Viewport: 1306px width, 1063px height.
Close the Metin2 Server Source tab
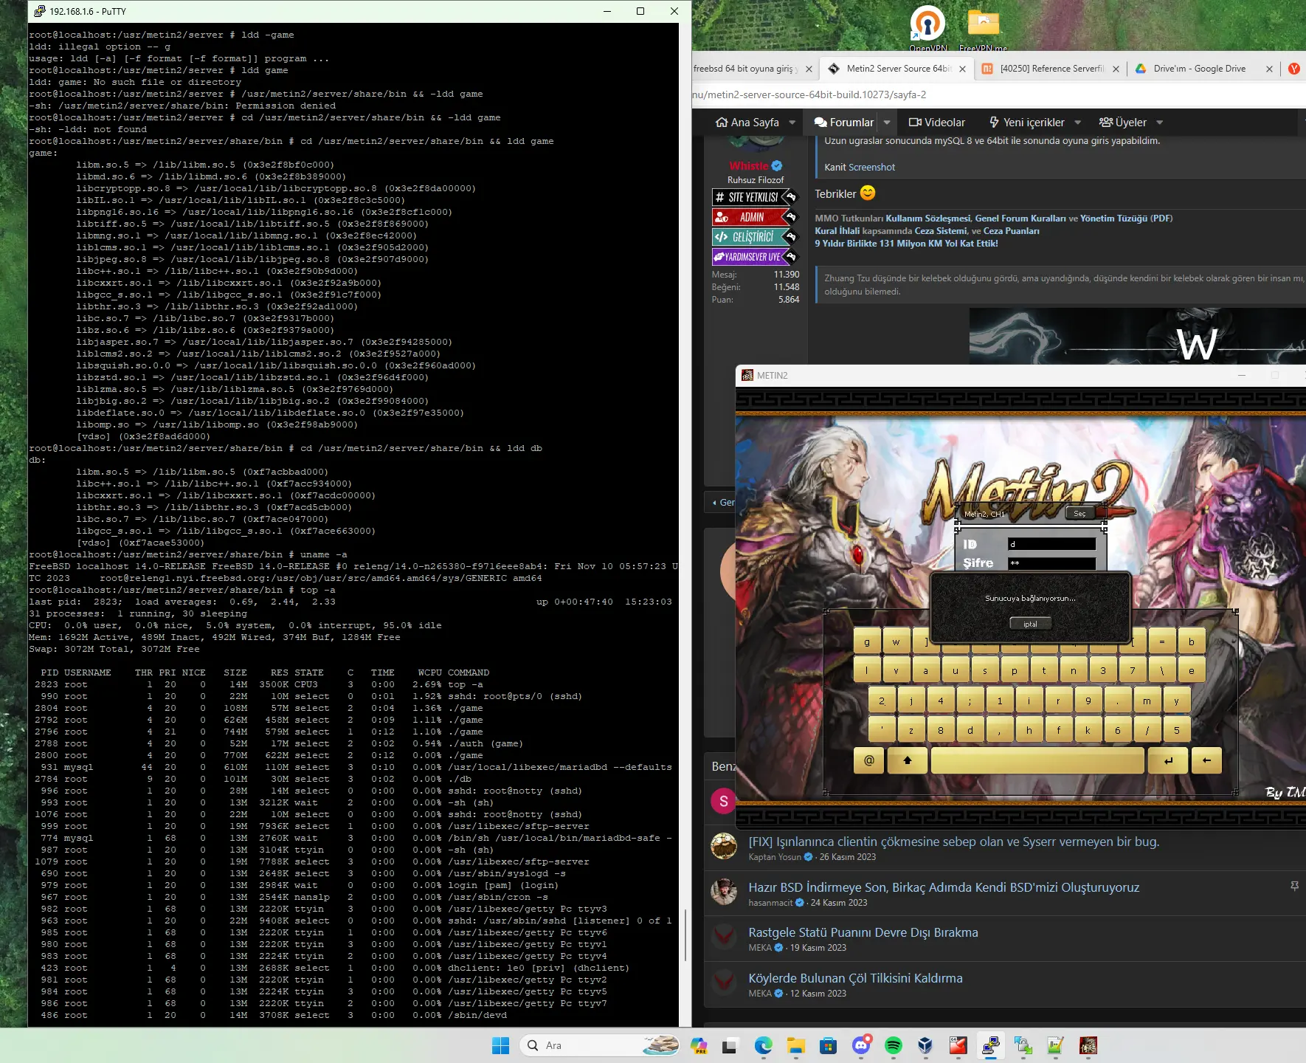tap(962, 69)
